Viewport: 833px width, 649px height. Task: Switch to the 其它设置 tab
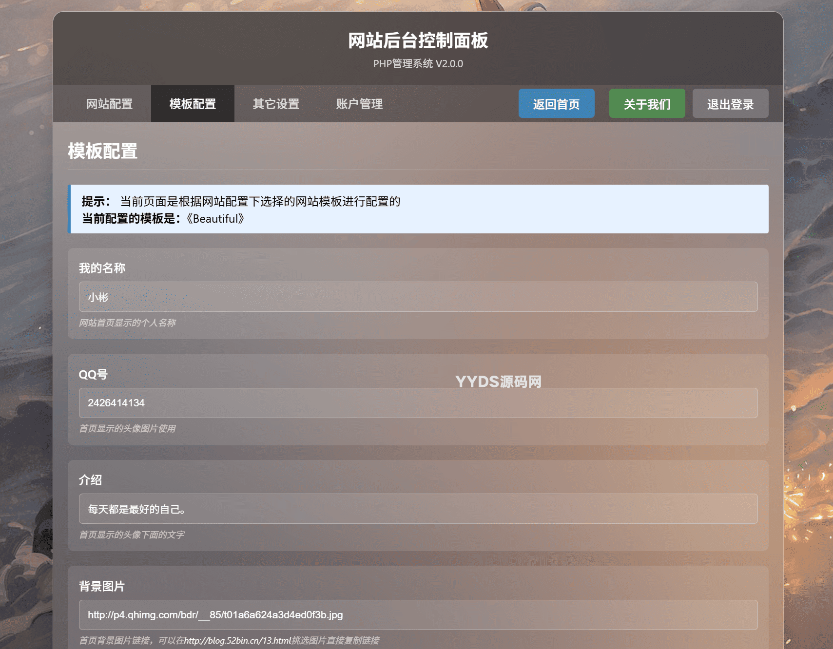click(275, 103)
